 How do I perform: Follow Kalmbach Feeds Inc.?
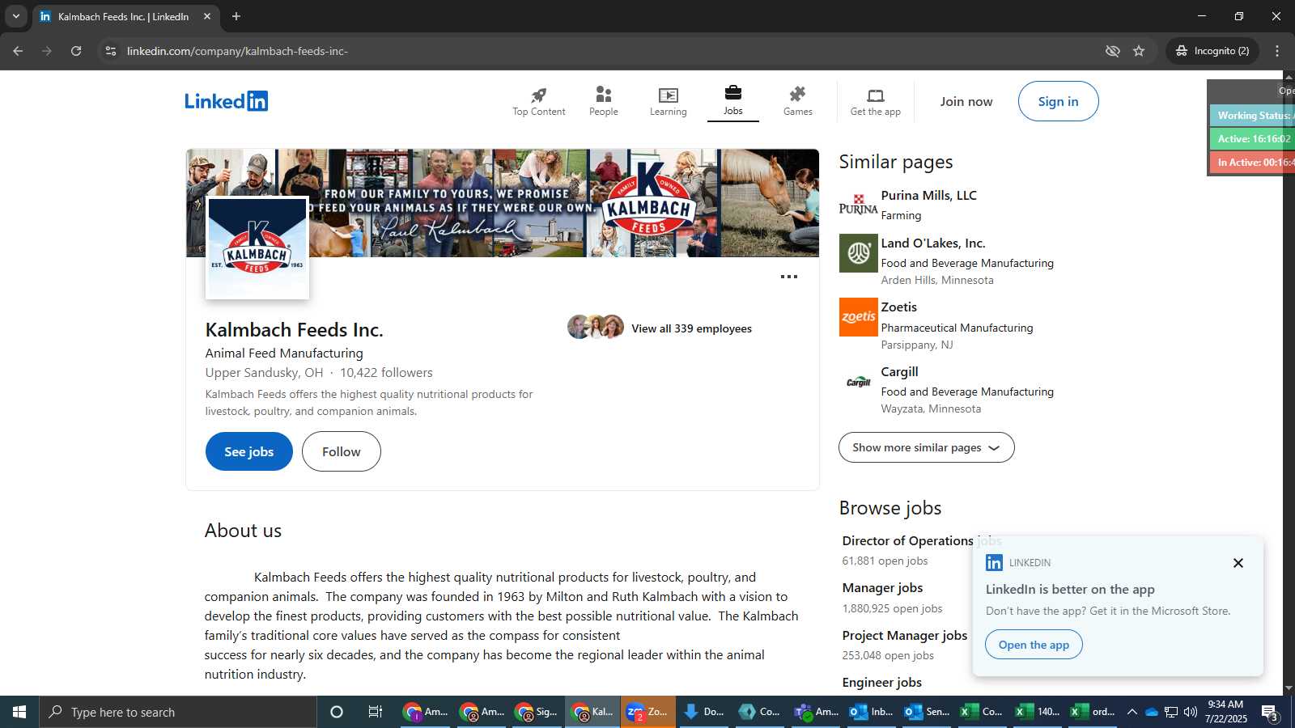341,451
